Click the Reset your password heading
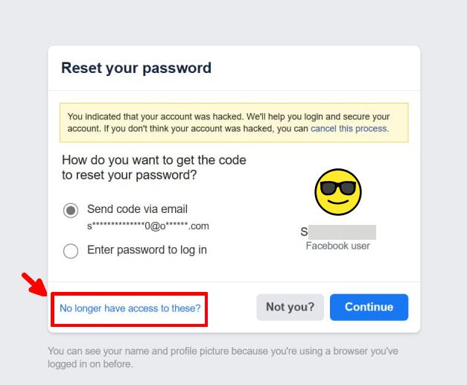Screen dimensions: 467x385 (136, 68)
